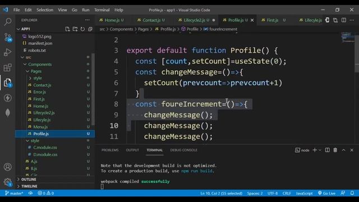359x202 pixels.
Task: Collapse the Pages folder
Action: click(x=36, y=71)
